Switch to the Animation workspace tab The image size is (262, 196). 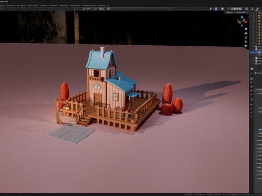tap(53, 5)
